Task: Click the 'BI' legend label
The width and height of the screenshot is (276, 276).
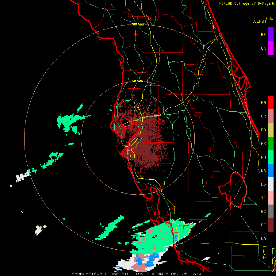Action: pos(263,225)
